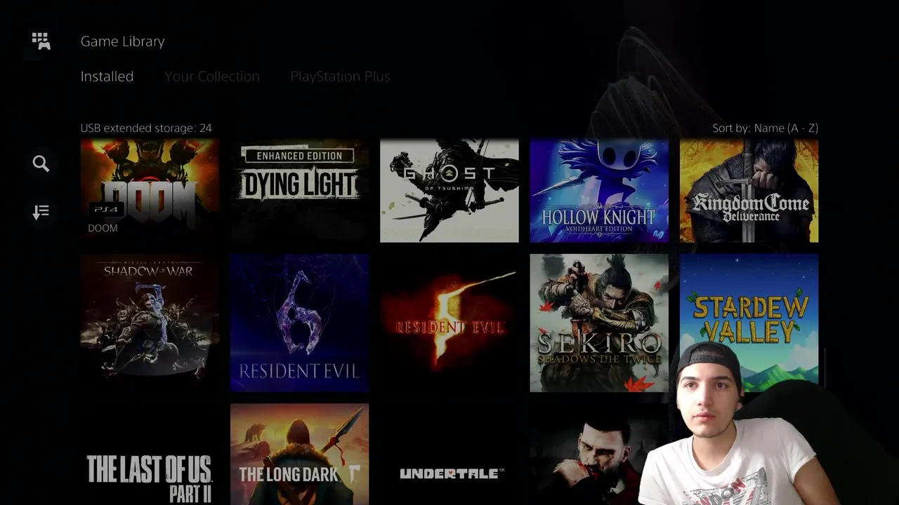Open Resident Evil 5 tile
This screenshot has width=899, height=505.
pyautogui.click(x=449, y=323)
